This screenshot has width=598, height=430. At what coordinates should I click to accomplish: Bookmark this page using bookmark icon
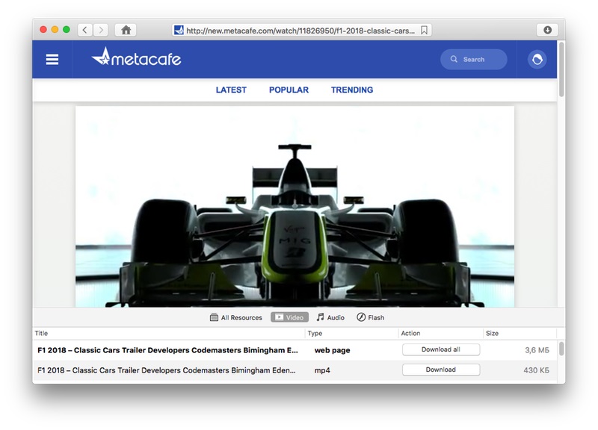click(424, 30)
